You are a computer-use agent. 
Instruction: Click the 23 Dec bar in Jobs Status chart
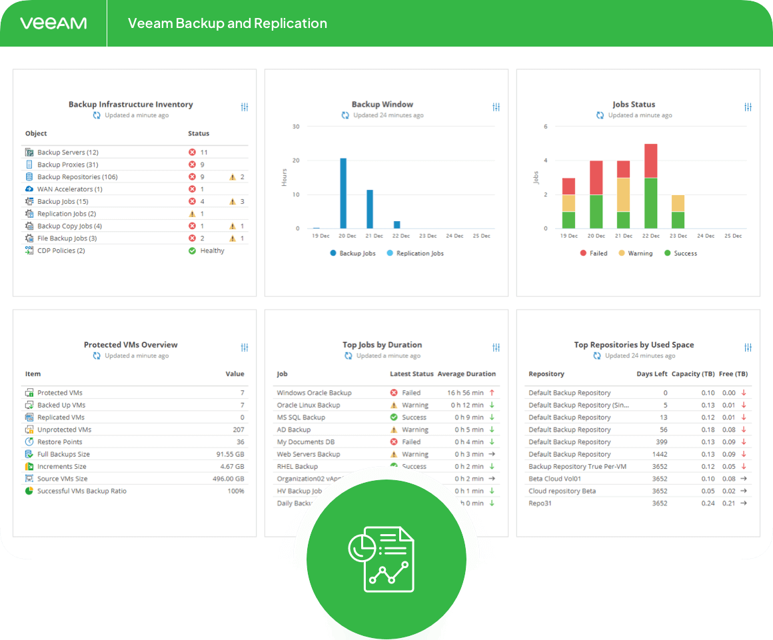[x=678, y=211]
